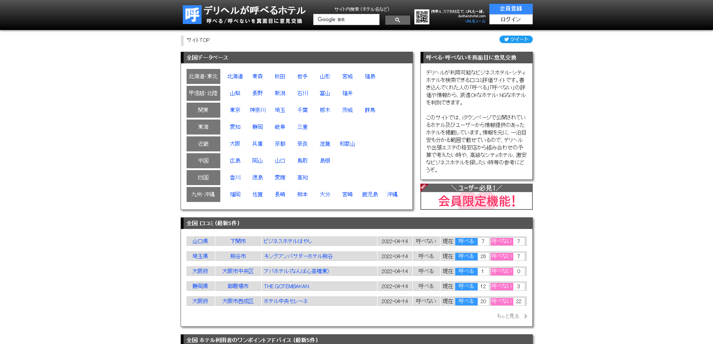Select 宮城 prefecture link
This screenshot has width=713, height=344.
coord(347,76)
